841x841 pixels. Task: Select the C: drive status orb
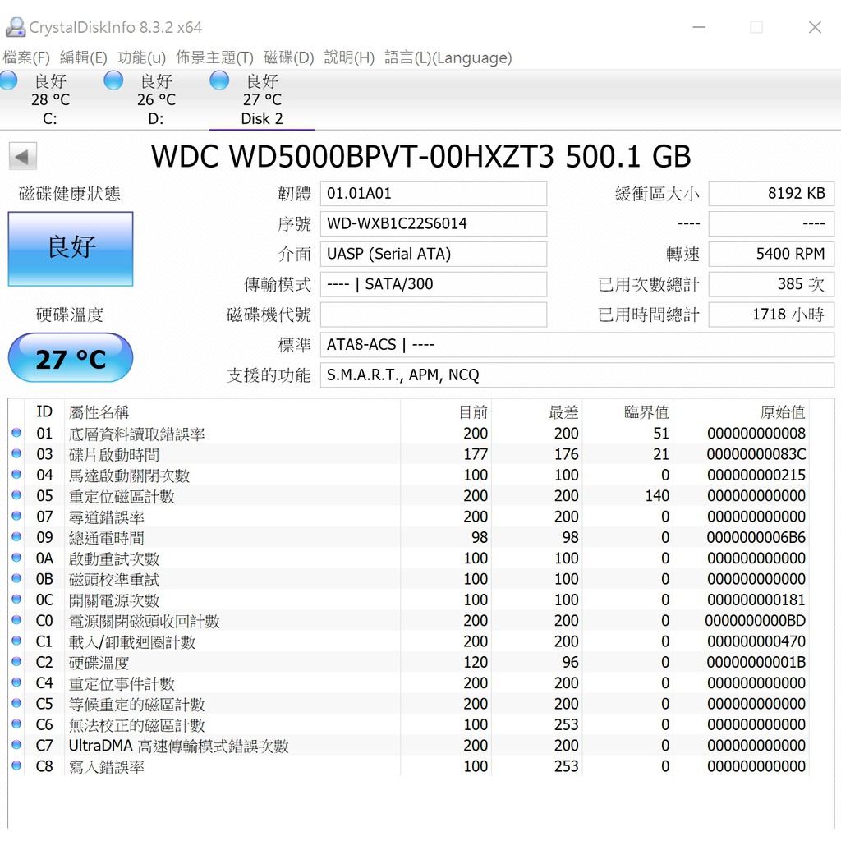coord(8,80)
